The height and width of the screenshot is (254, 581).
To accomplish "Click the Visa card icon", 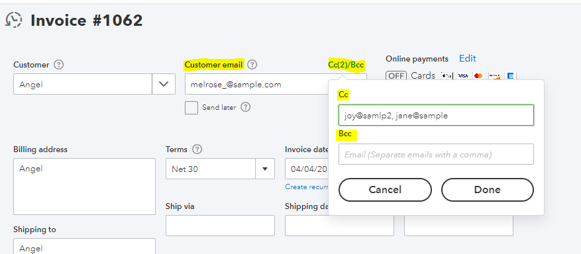I will (x=463, y=76).
